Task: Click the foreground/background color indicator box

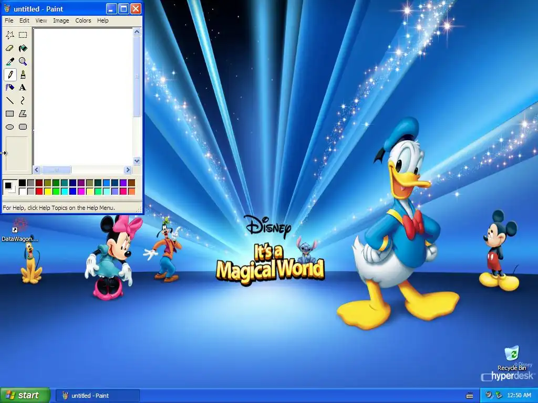Action: pyautogui.click(x=9, y=187)
